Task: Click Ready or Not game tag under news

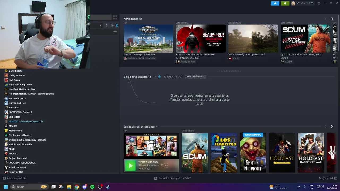Action: (x=185, y=62)
